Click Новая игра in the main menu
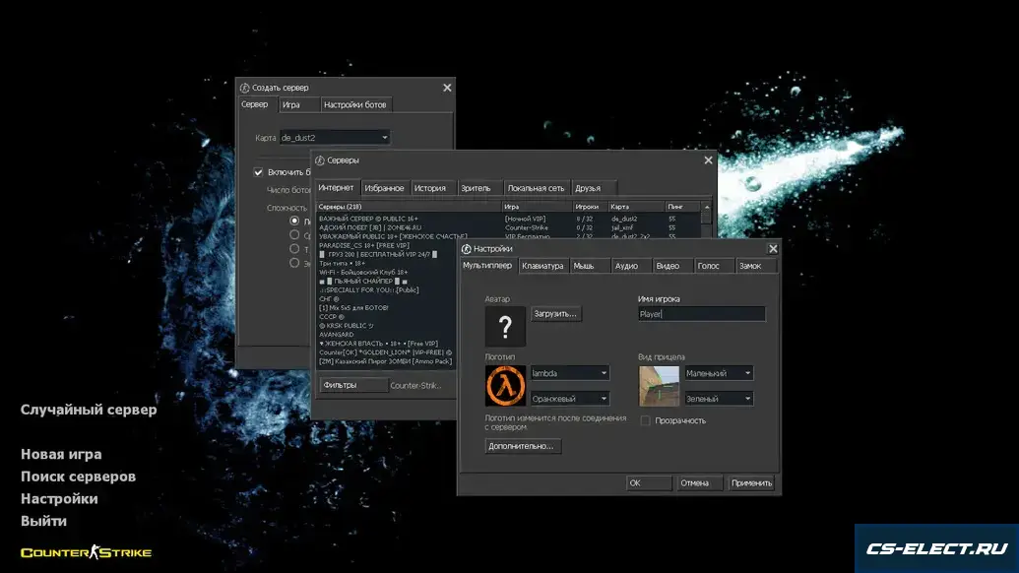Viewport: 1019px width, 573px height. [61, 454]
